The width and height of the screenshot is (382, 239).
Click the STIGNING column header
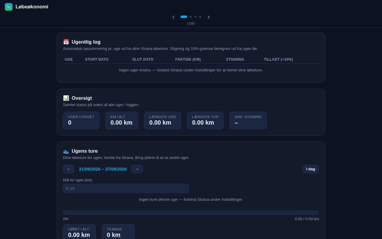pos(235,59)
